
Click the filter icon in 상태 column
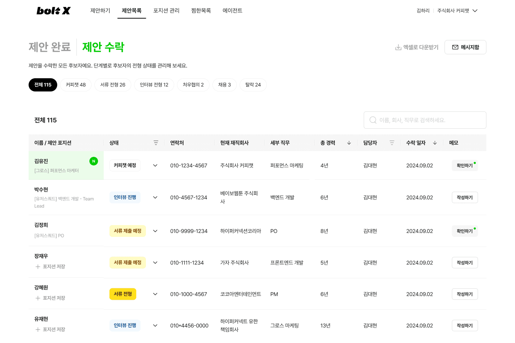pos(156,143)
